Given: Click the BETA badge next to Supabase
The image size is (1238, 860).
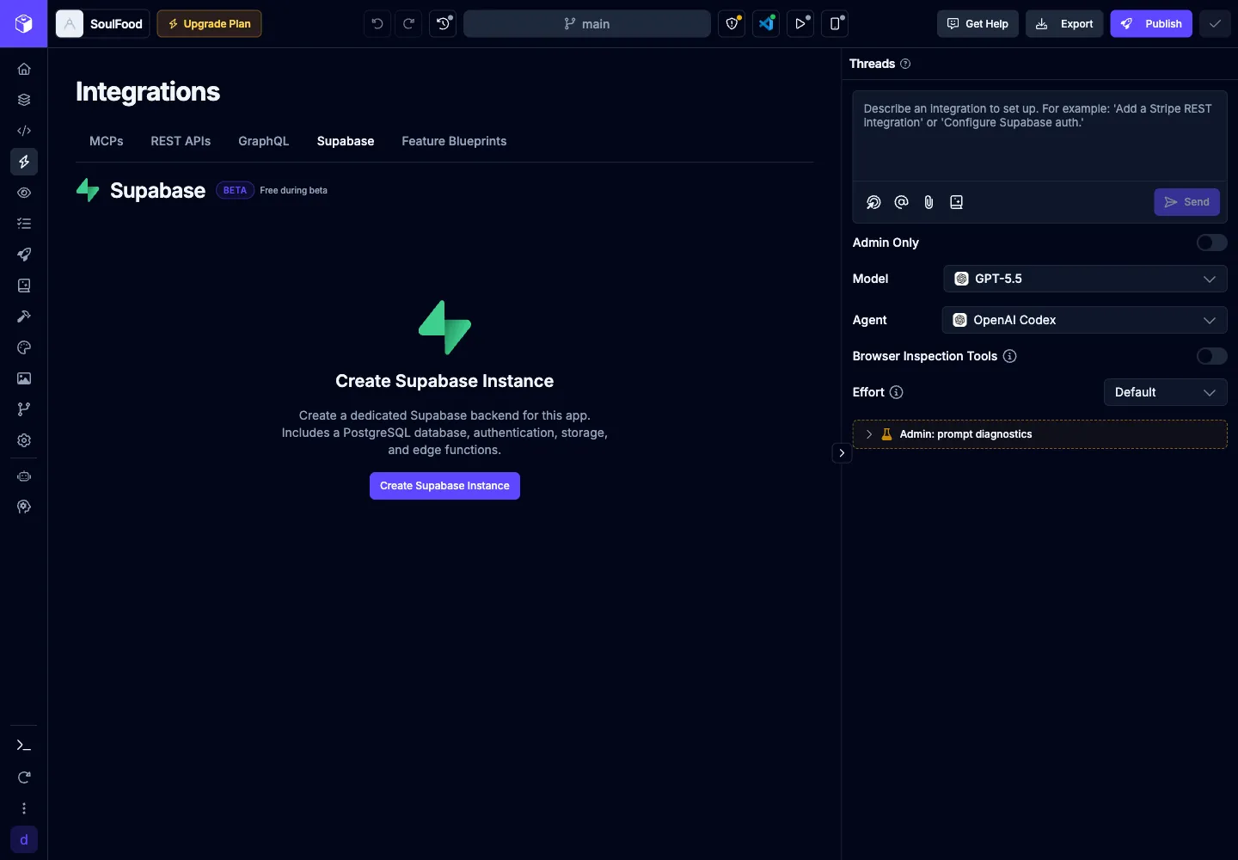Looking at the screenshot, I should pos(235,190).
